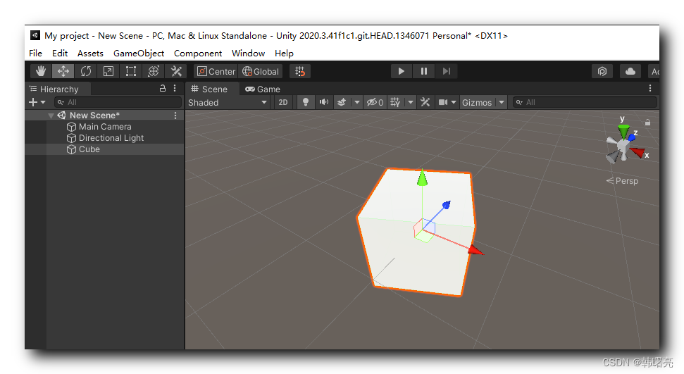Switch to the Game tab
This screenshot has width=684, height=374.
click(263, 89)
